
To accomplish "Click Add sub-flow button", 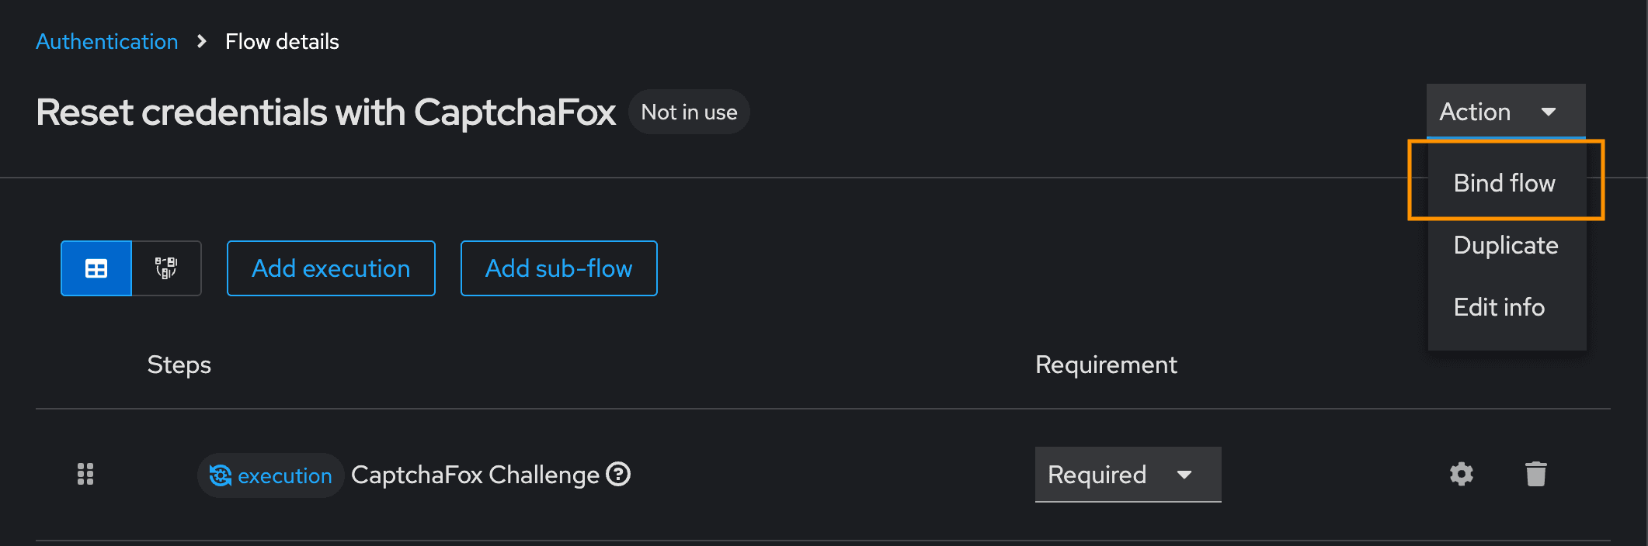I will point(558,268).
